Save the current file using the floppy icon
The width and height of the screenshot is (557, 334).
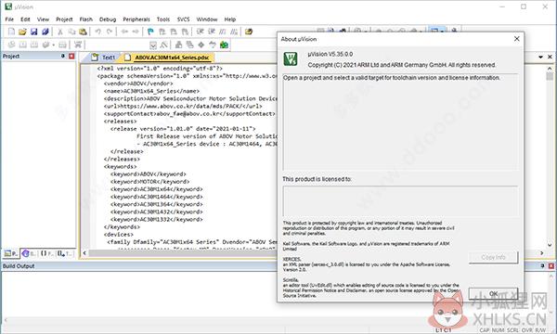tap(33, 32)
